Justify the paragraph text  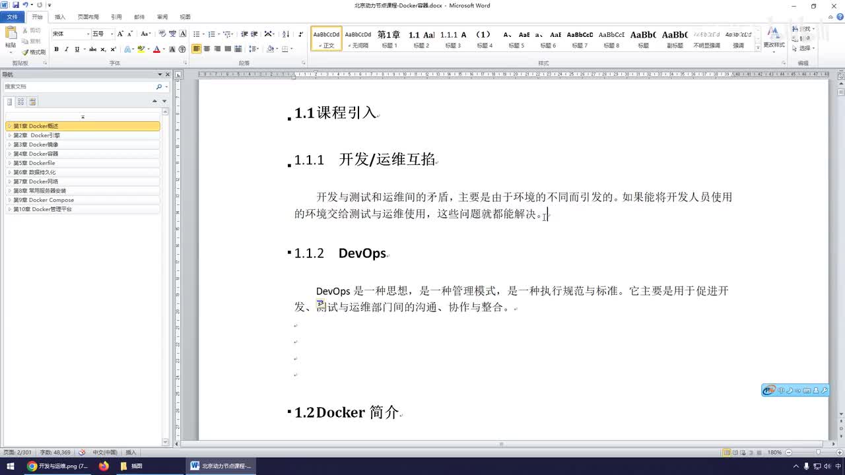[228, 49]
